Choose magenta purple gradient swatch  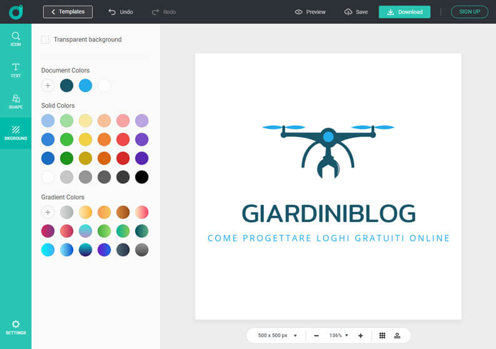pyautogui.click(x=48, y=231)
